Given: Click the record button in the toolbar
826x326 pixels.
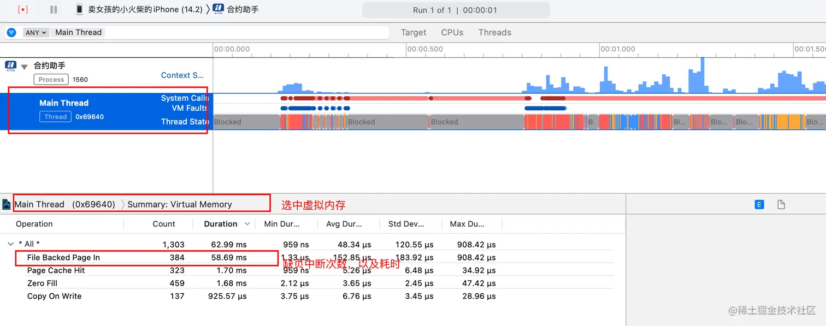Looking at the screenshot, I should click(x=23, y=10).
